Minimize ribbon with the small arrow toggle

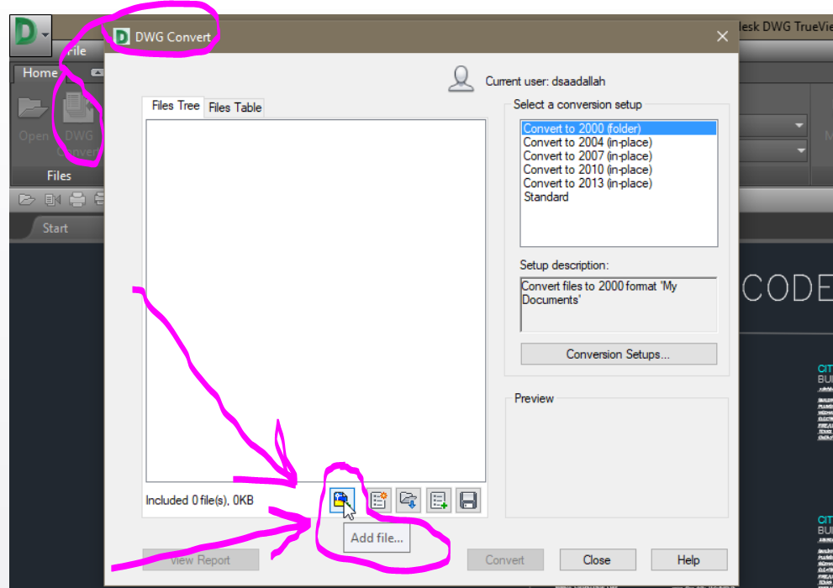point(98,73)
